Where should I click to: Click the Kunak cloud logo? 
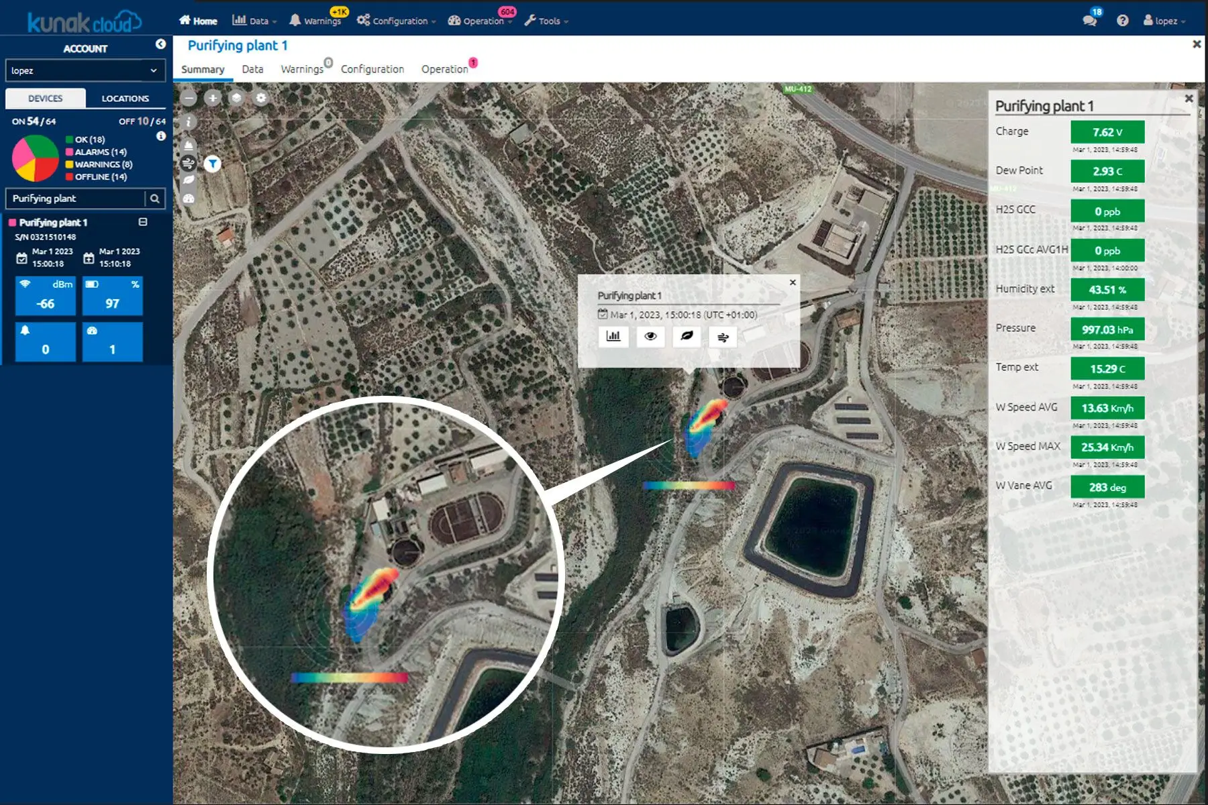click(84, 21)
